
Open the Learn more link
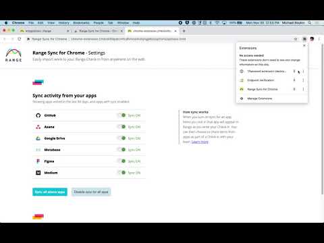pos(200,142)
